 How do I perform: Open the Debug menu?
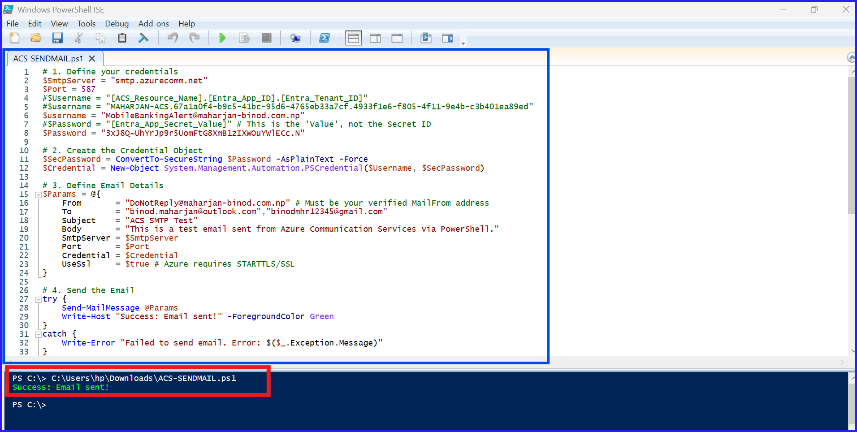(117, 24)
